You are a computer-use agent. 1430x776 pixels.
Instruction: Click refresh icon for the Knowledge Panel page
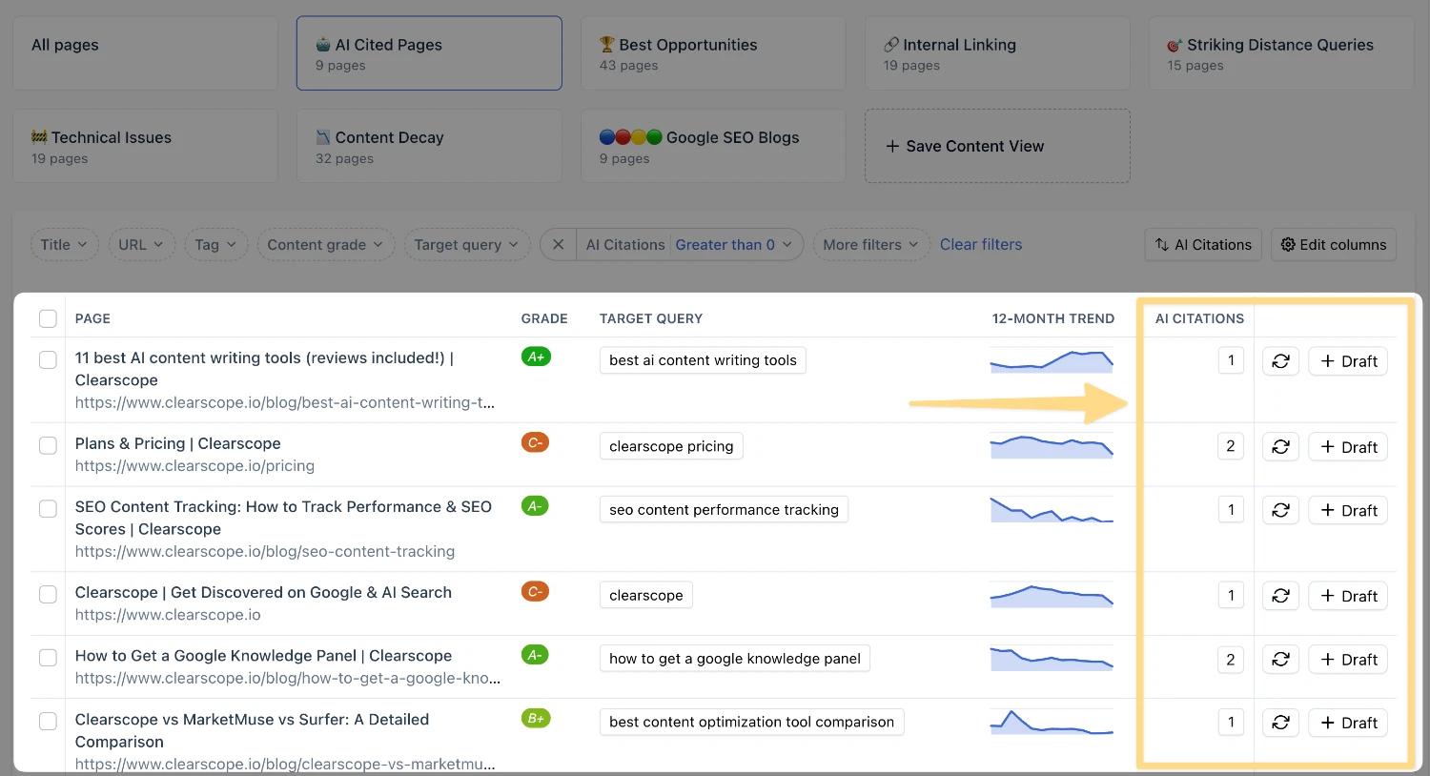point(1280,660)
